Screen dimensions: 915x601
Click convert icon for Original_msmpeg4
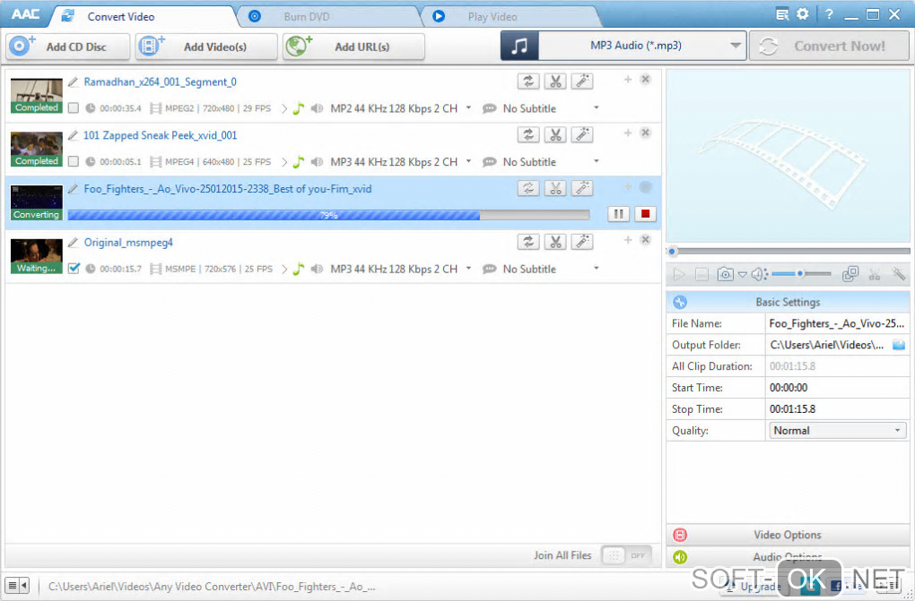(528, 242)
